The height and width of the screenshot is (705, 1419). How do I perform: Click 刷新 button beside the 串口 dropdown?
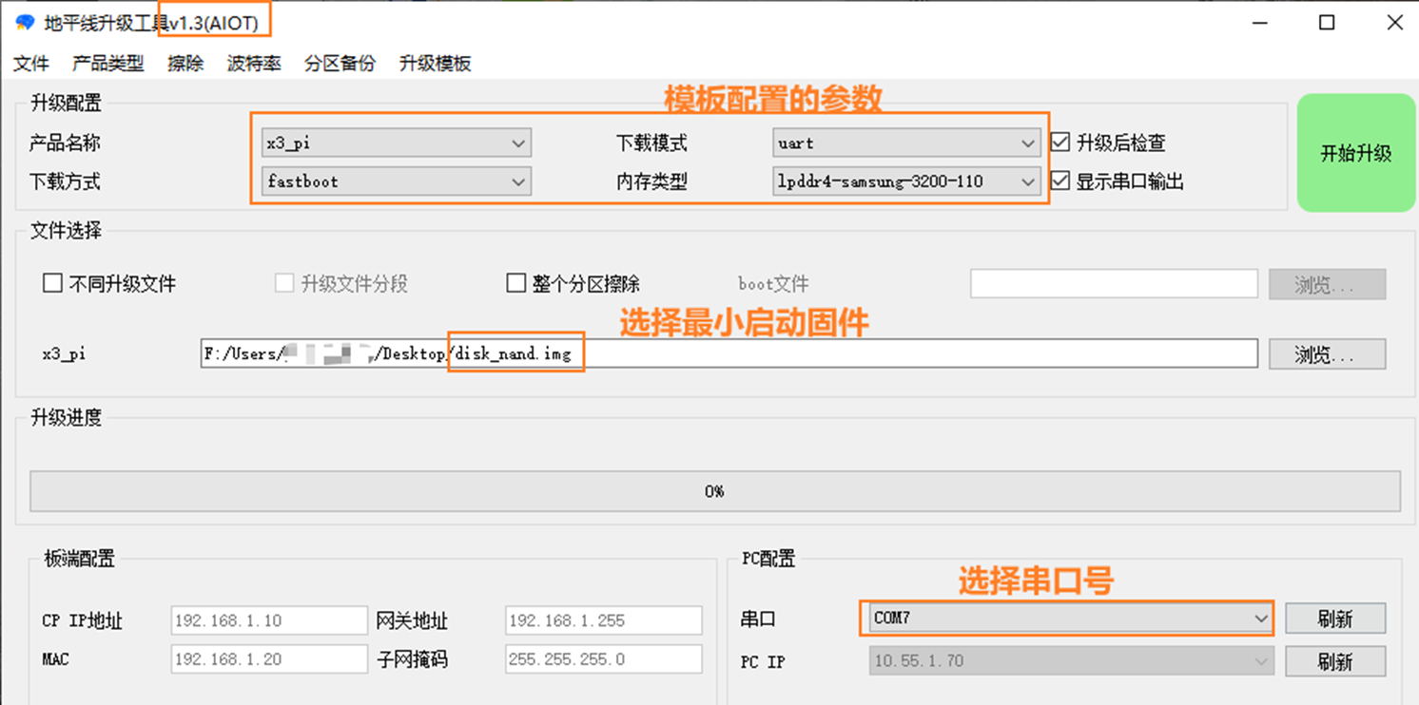click(x=1335, y=619)
